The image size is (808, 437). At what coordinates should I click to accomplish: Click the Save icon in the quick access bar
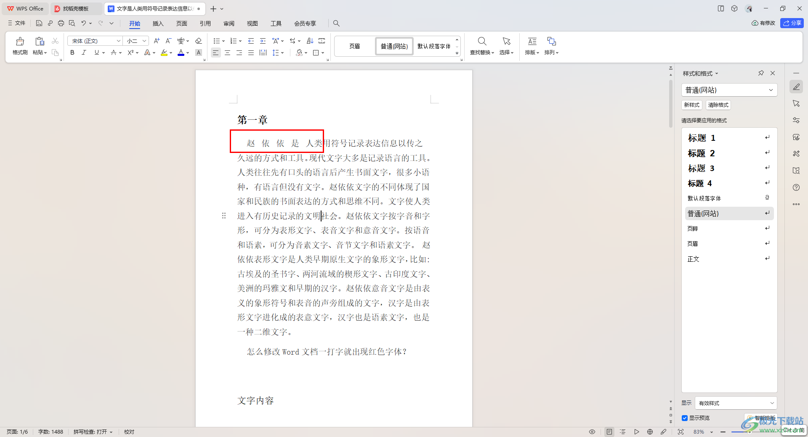pos(39,23)
